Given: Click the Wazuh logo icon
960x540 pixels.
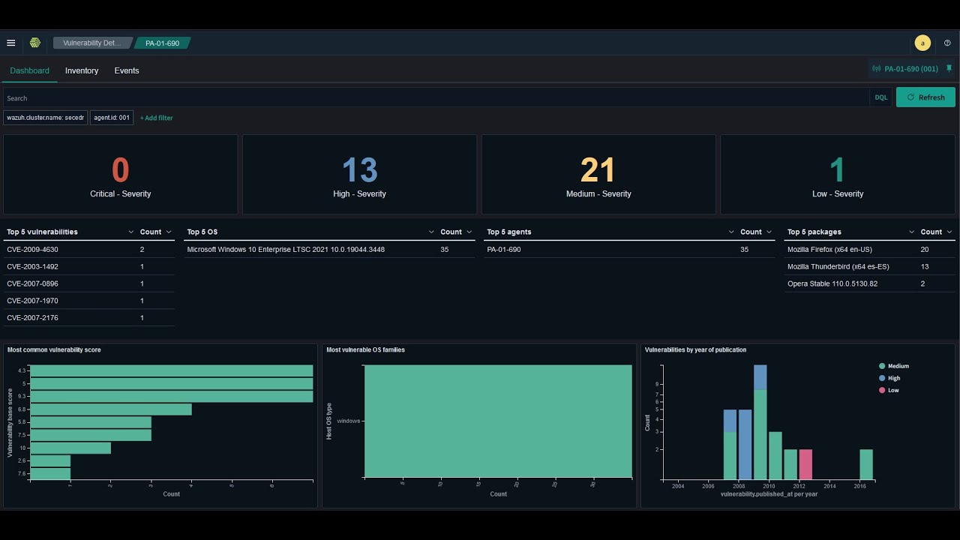Looking at the screenshot, I should (x=34, y=43).
